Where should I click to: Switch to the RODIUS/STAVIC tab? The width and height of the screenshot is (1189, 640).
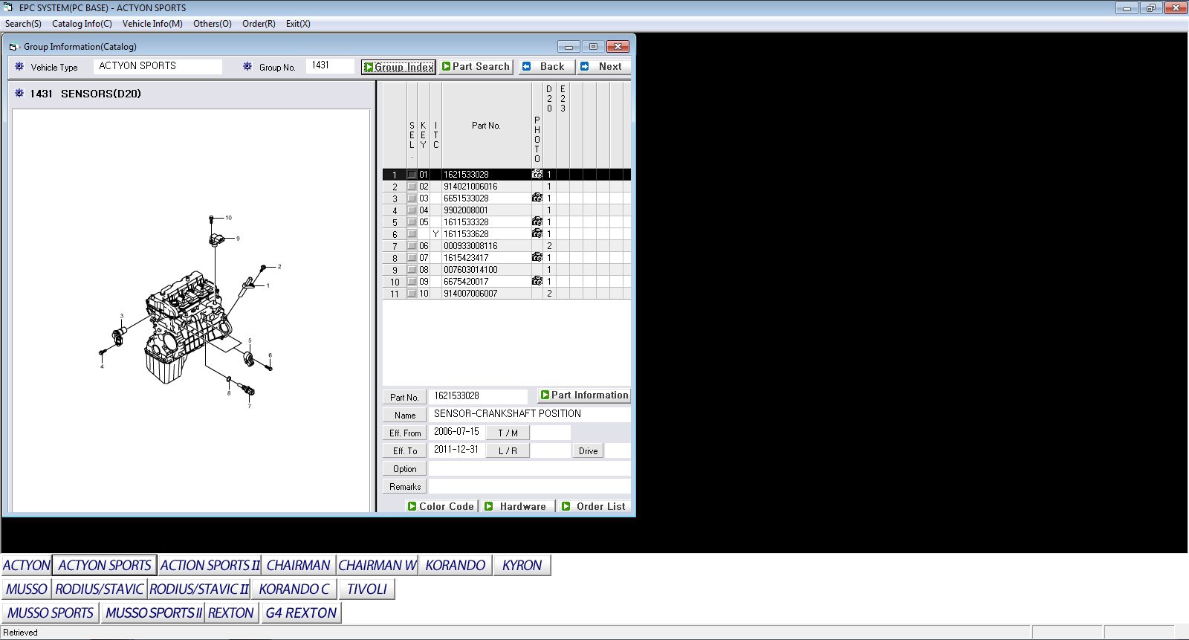point(100,589)
